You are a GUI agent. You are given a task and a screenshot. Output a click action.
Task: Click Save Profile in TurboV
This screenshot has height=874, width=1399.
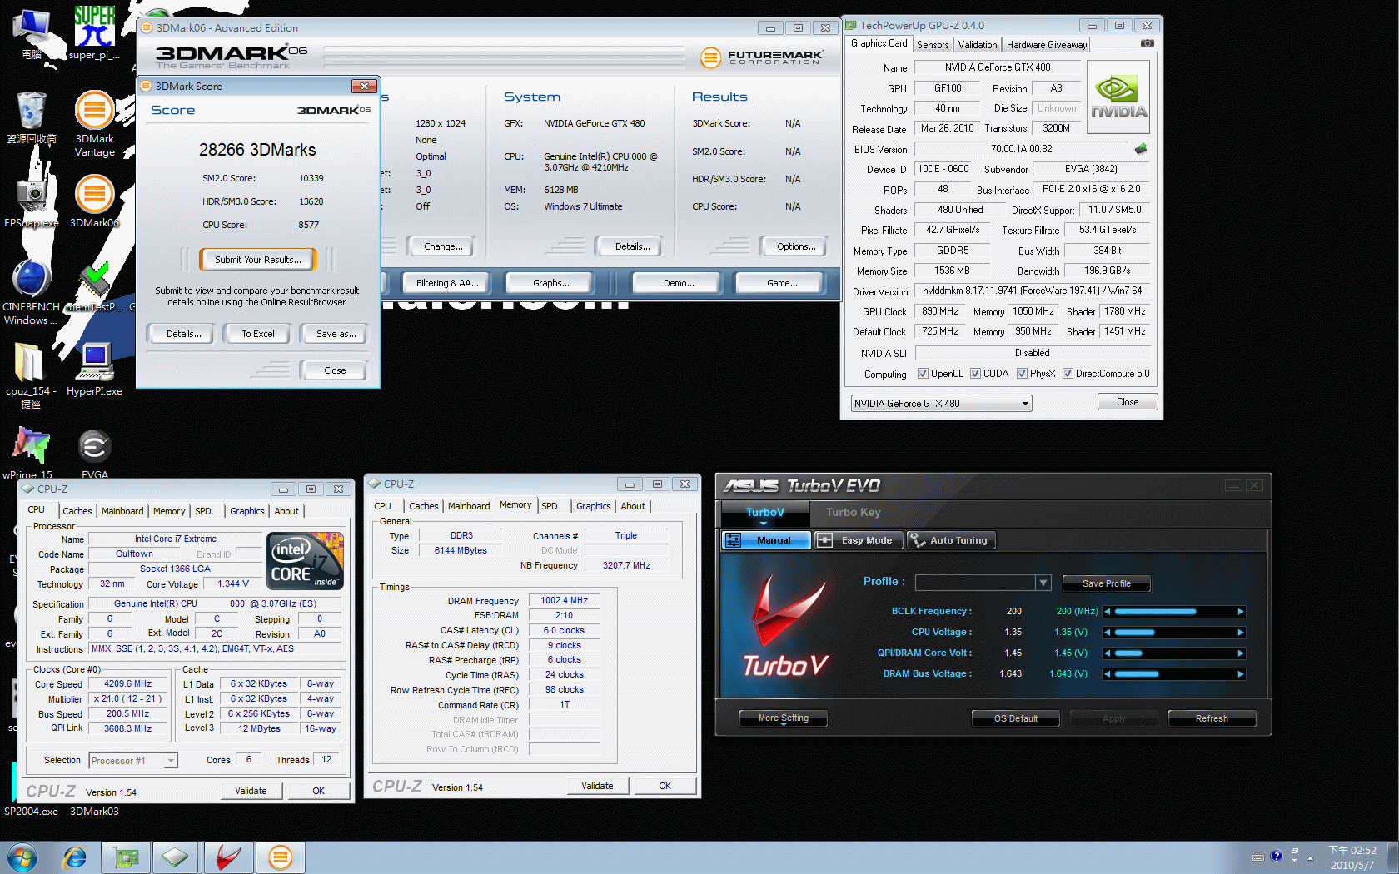[1106, 583]
